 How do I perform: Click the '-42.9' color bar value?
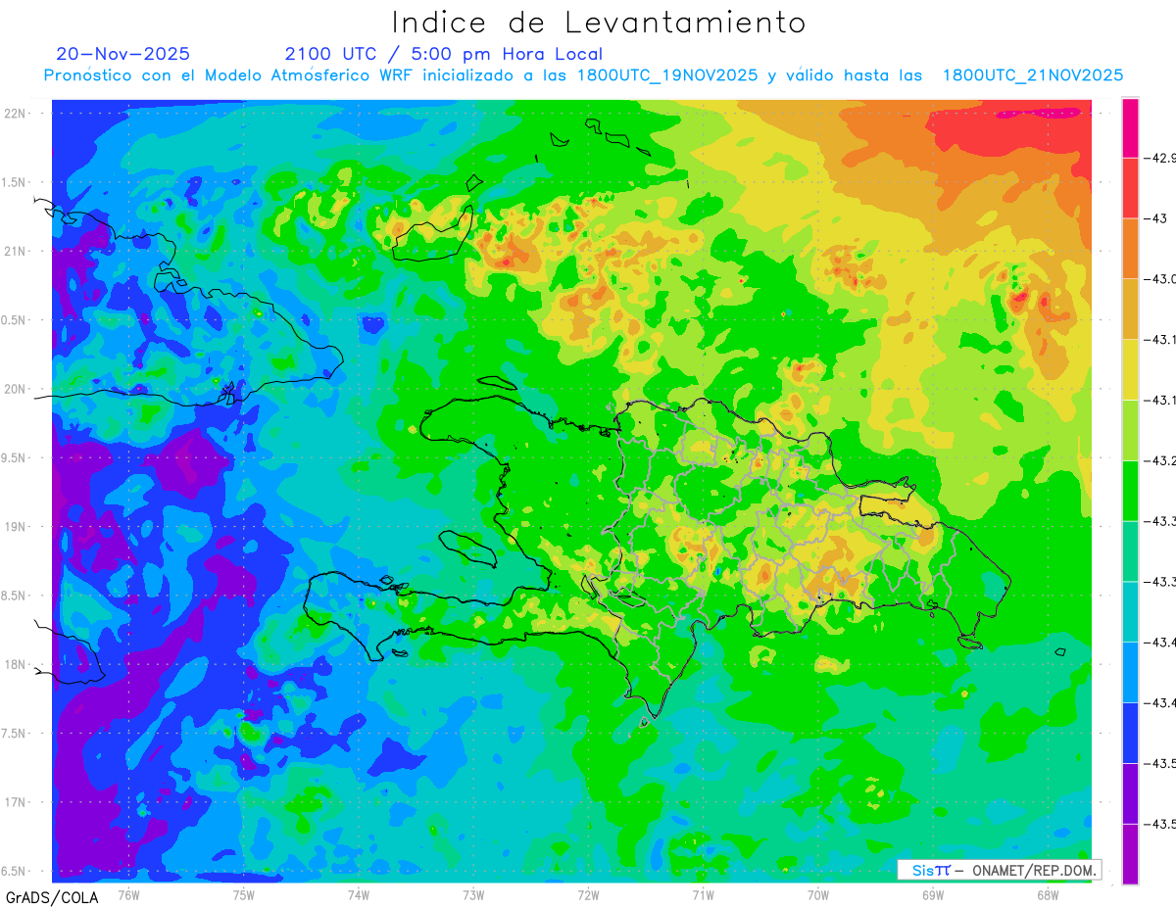1160,158
